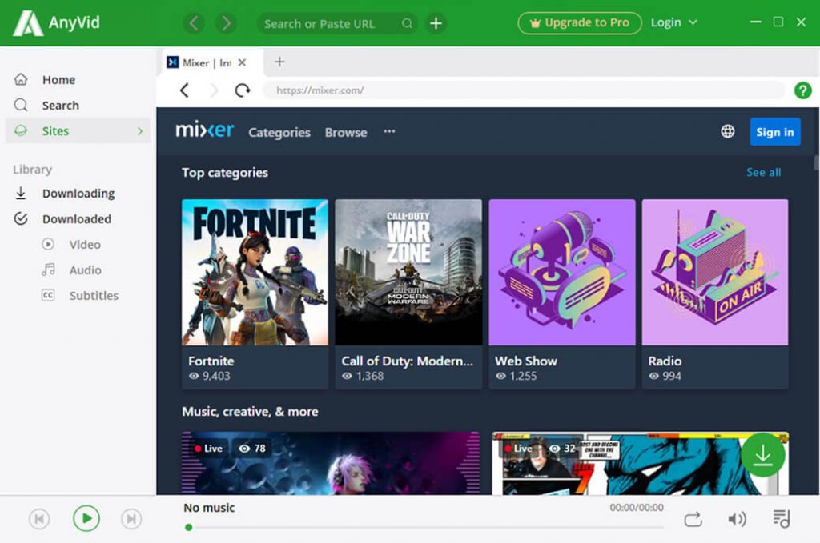Screen dimensions: 820x543
Task: Click the Top categories heading
Action: click(x=225, y=172)
